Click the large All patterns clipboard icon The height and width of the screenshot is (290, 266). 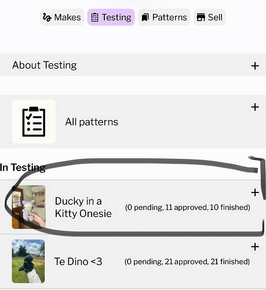click(x=34, y=122)
